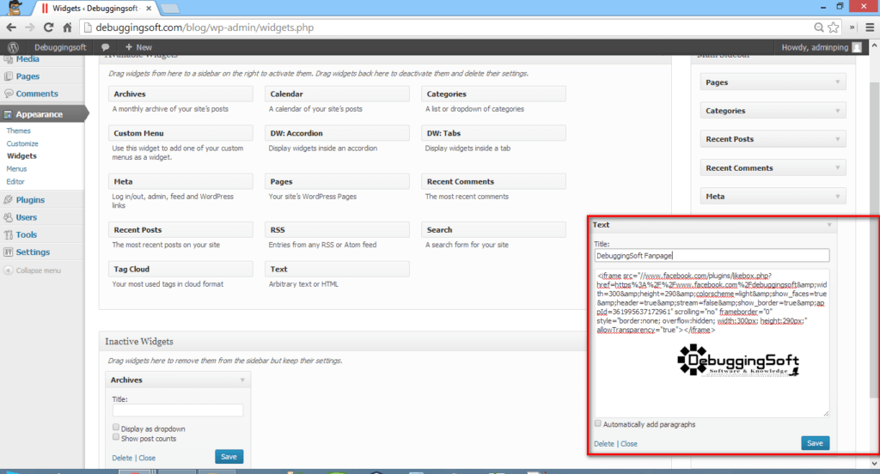Check Automatically add paragraphs

598,423
